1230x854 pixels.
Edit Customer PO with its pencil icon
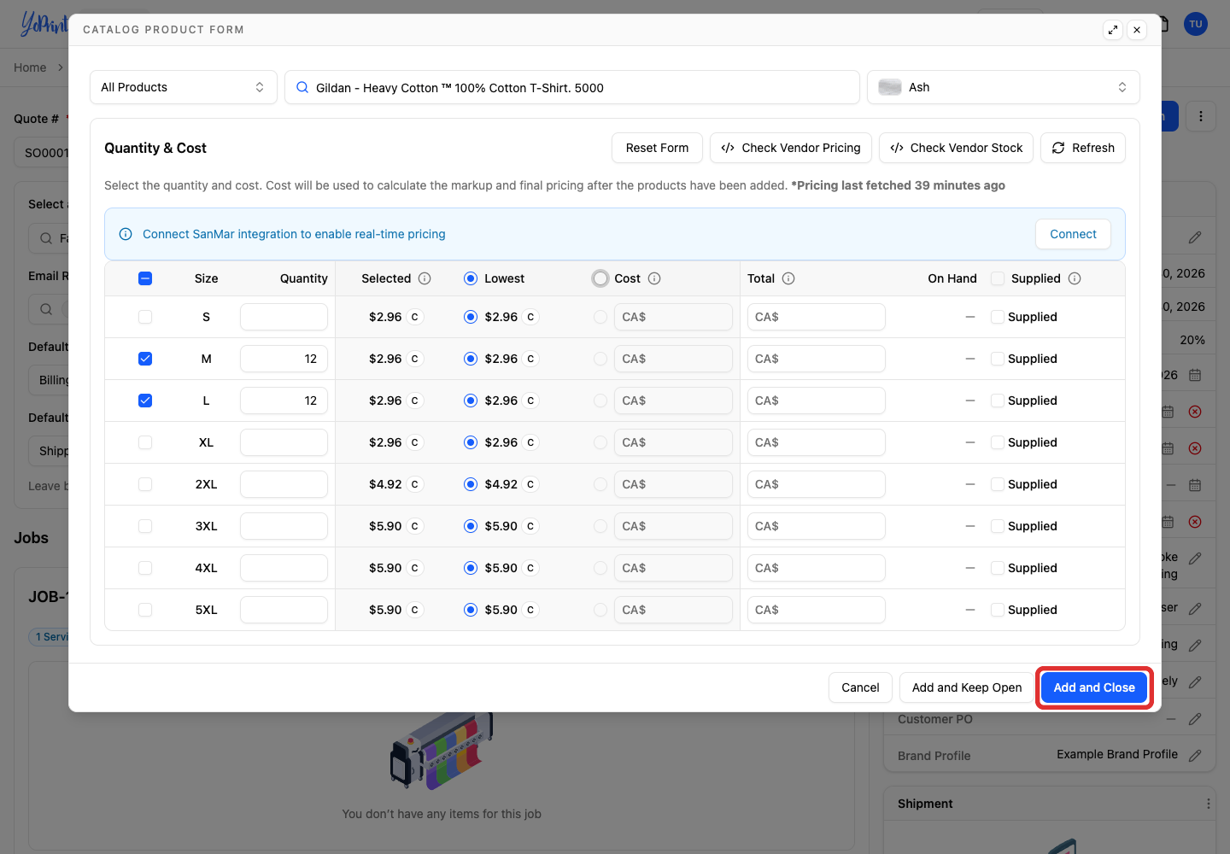[1195, 719]
